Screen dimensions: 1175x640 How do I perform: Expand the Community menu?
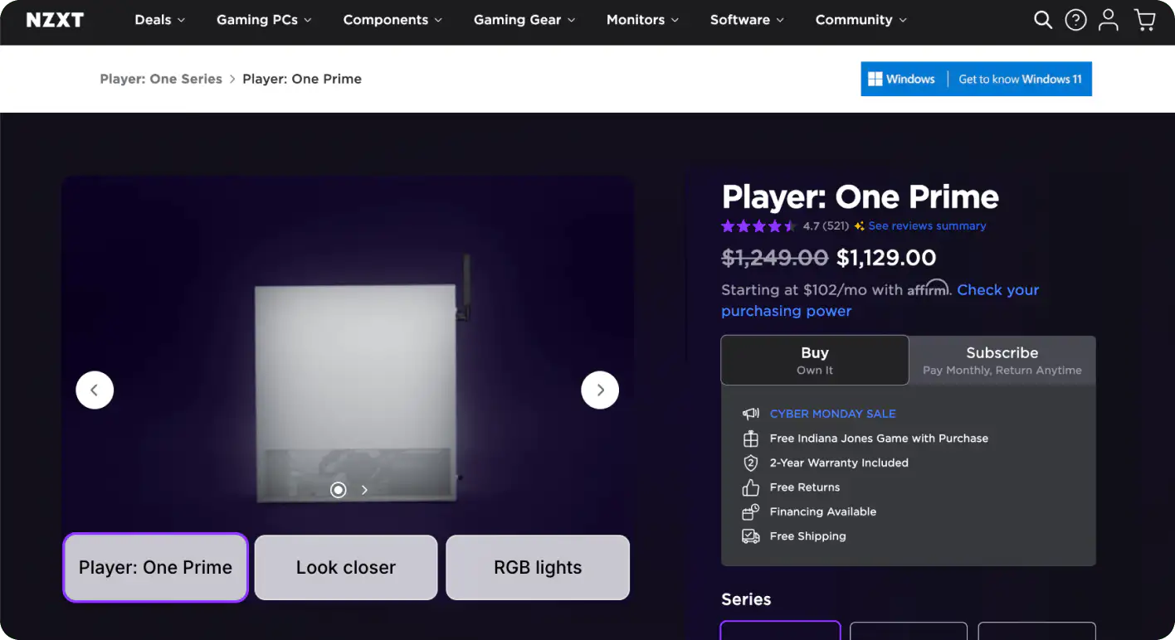pos(861,20)
